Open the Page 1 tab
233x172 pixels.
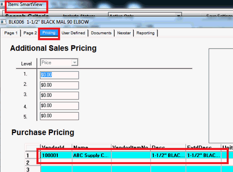click(x=11, y=33)
